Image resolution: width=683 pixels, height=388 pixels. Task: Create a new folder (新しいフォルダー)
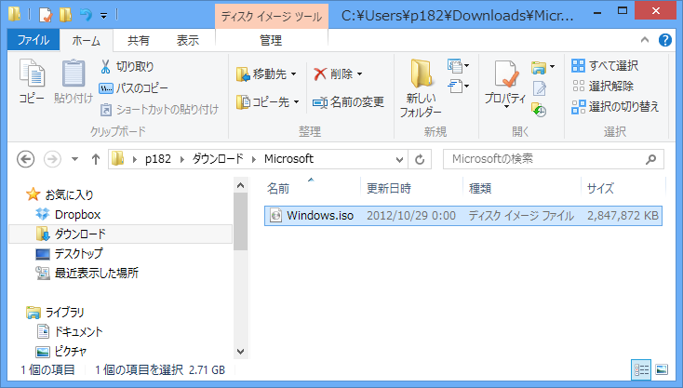tap(421, 88)
